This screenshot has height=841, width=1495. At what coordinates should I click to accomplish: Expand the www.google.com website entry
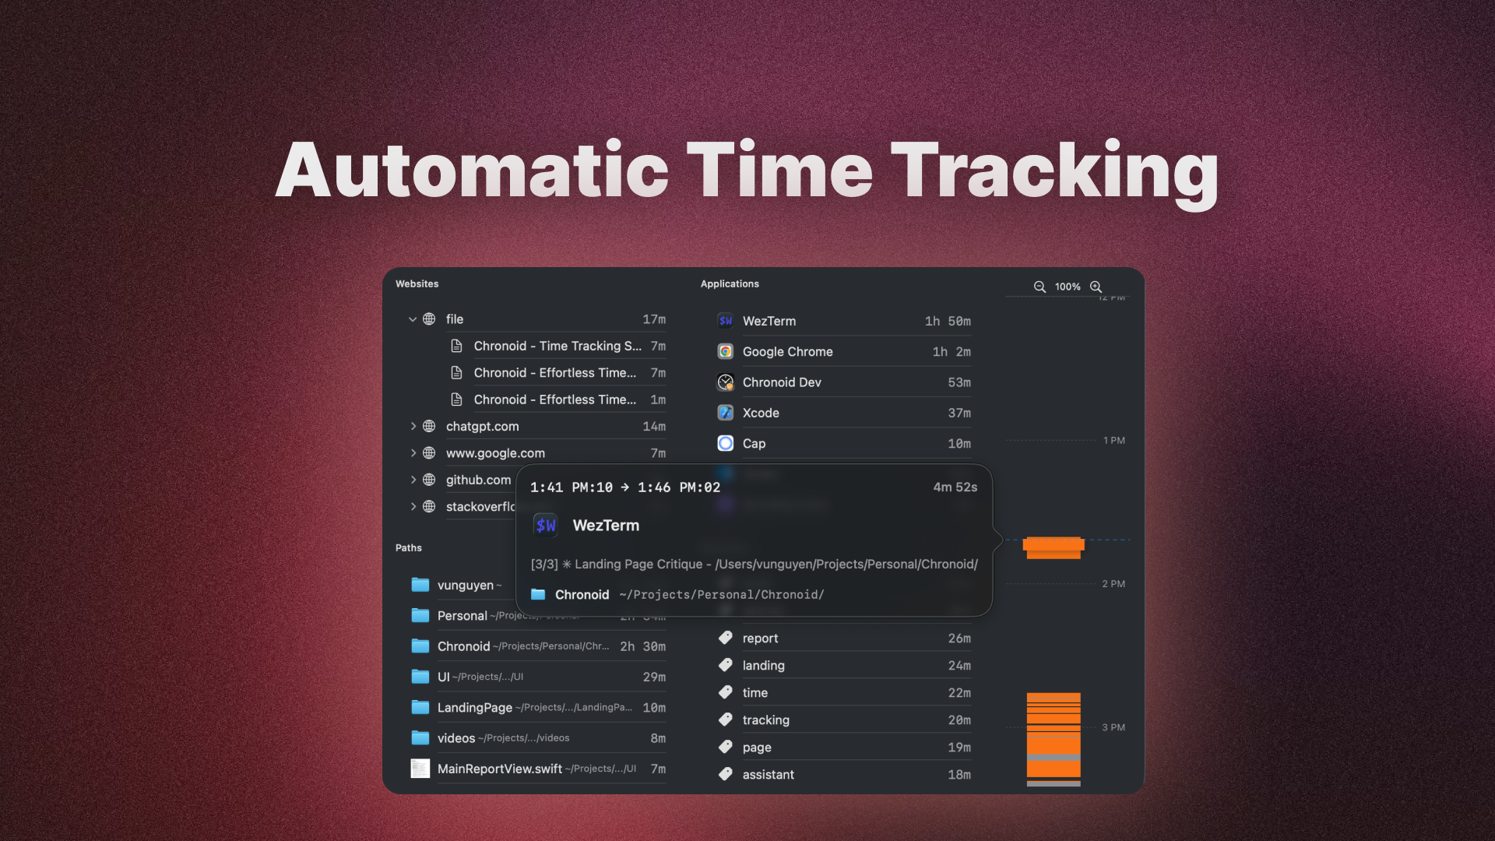pyautogui.click(x=413, y=452)
